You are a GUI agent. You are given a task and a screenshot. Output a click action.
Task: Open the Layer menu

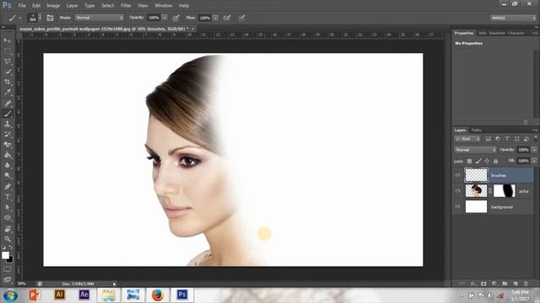[x=72, y=6]
